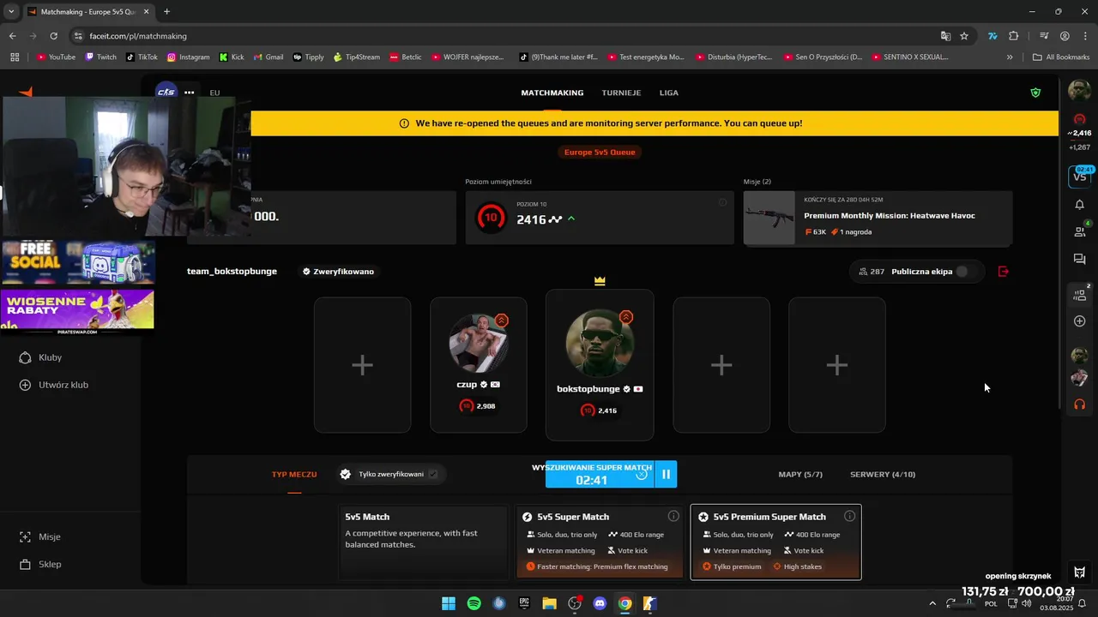Screen dimensions: 1098x617
Task: Open the MAPY (5/7) tab
Action: tap(800, 474)
